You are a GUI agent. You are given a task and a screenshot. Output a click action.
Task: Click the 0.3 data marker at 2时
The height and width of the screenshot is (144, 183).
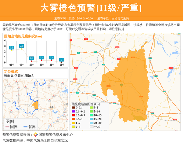pyautogui.click(x=31, y=58)
